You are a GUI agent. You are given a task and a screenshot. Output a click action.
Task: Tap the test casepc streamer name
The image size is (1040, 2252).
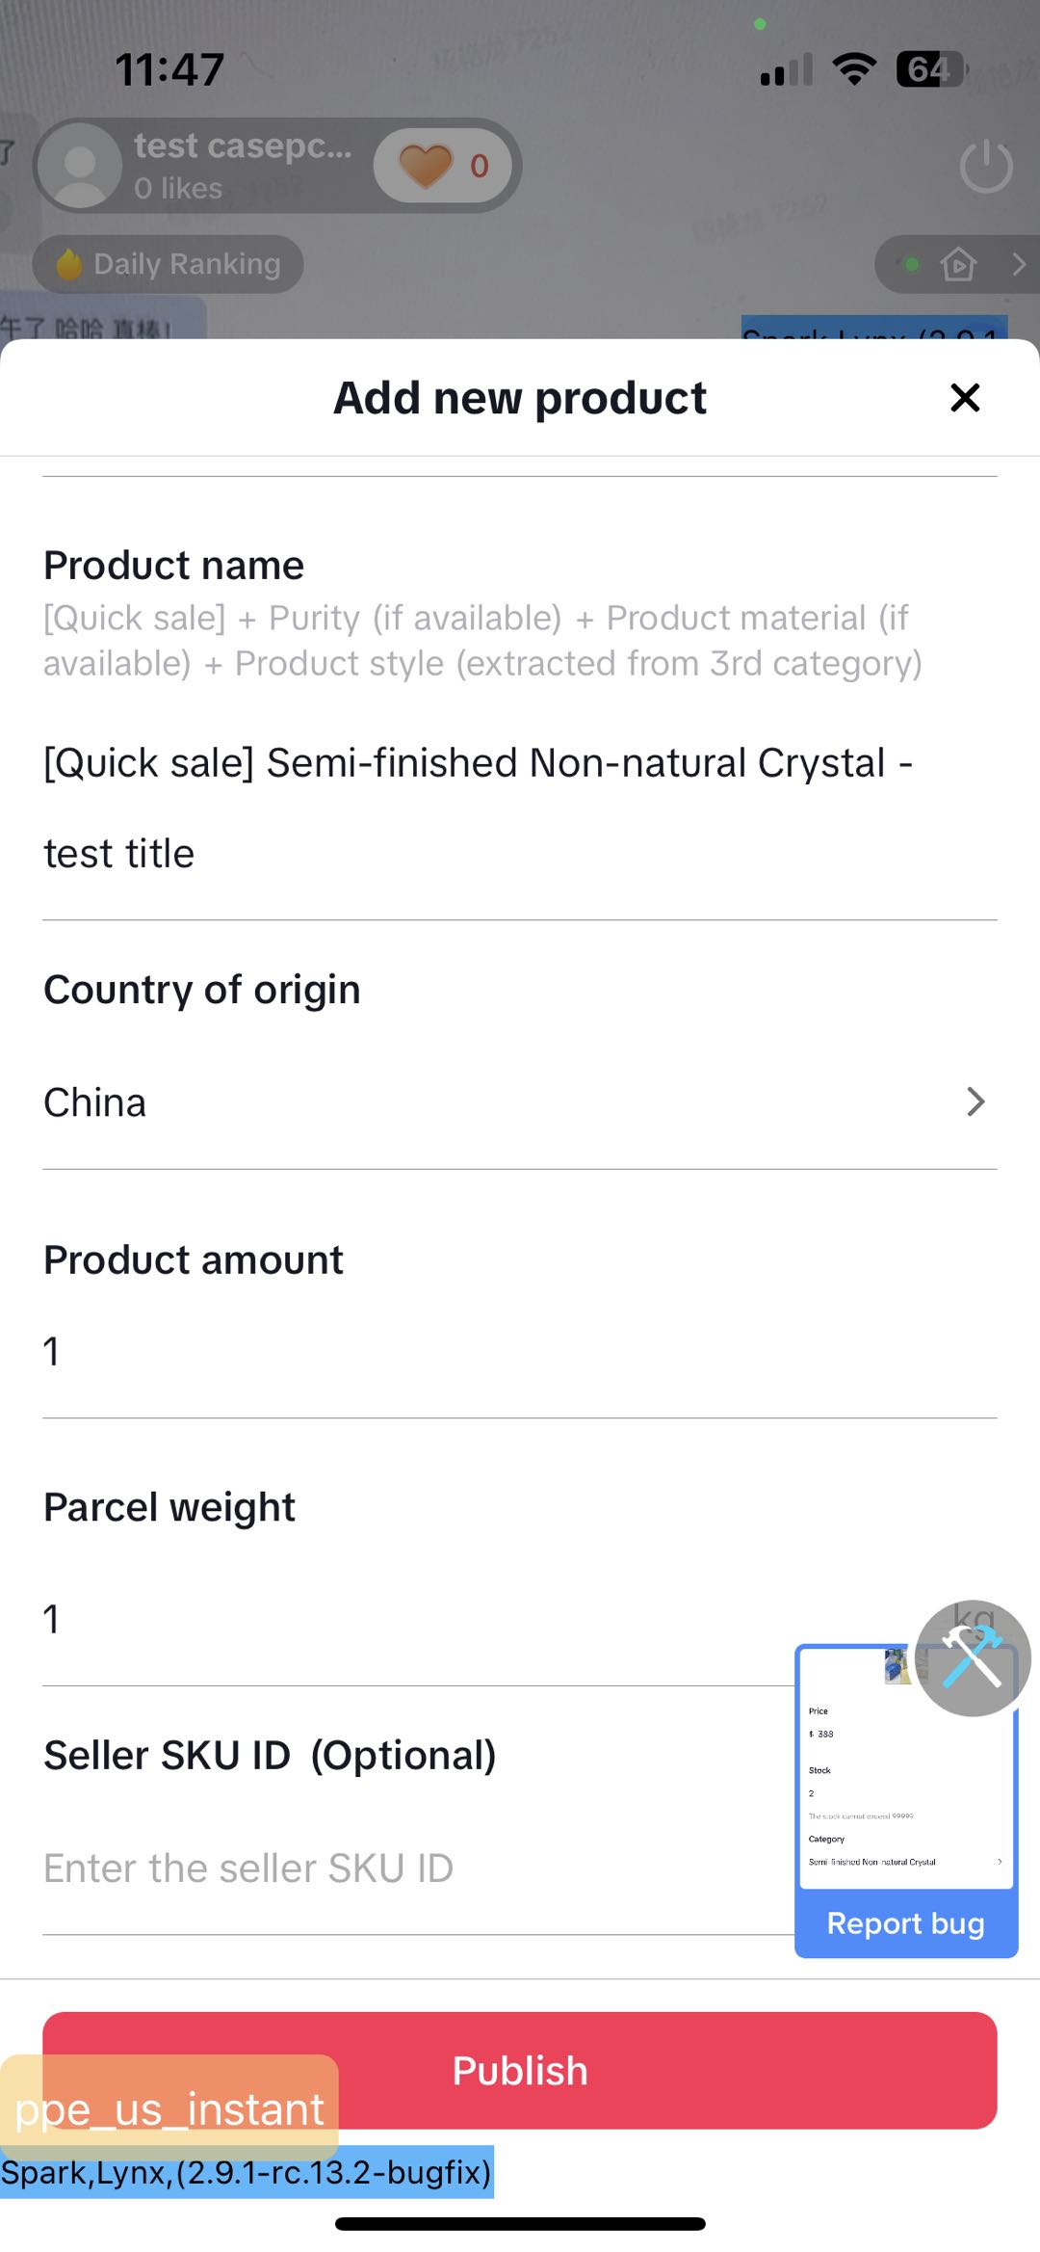pos(243,146)
